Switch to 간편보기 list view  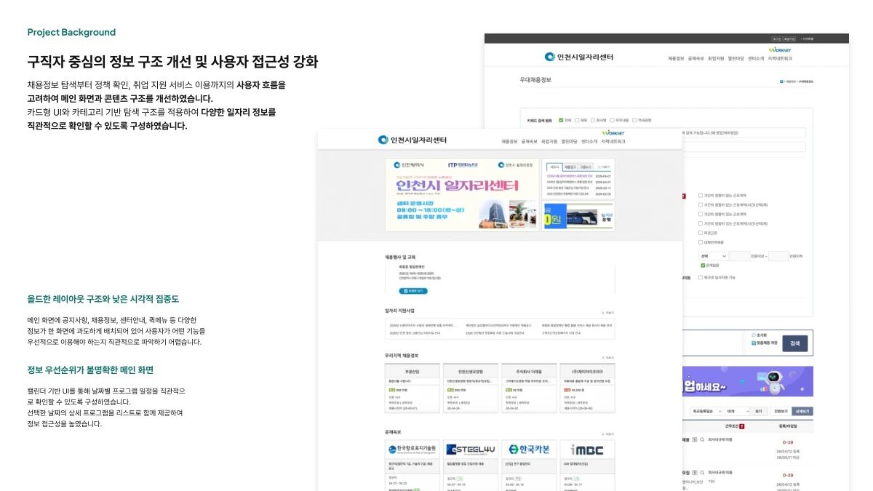pos(781,411)
